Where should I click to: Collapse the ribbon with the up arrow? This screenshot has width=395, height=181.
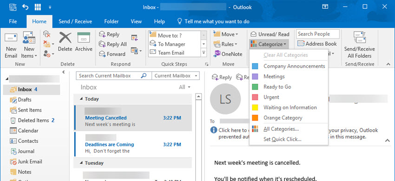point(388,64)
